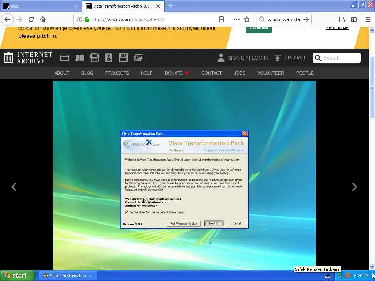Screen dimensions: 375x281
Task: Open the Software floppy disk icon
Action: pyautogui.click(x=123, y=58)
